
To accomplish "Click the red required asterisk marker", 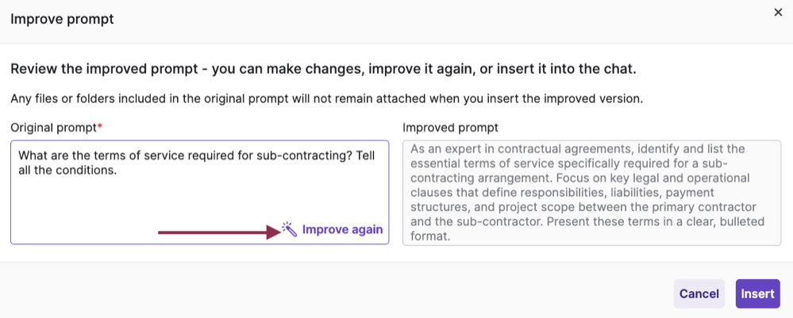I will coord(99,126).
